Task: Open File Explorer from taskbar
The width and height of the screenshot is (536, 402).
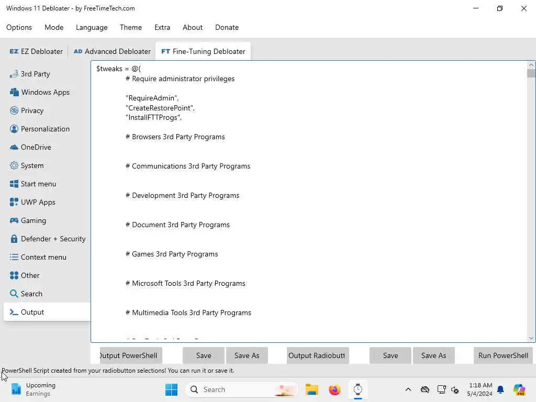Action: point(312,389)
